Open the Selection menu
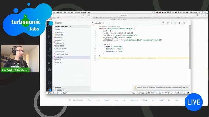209x117 pixels. pos(59,12)
